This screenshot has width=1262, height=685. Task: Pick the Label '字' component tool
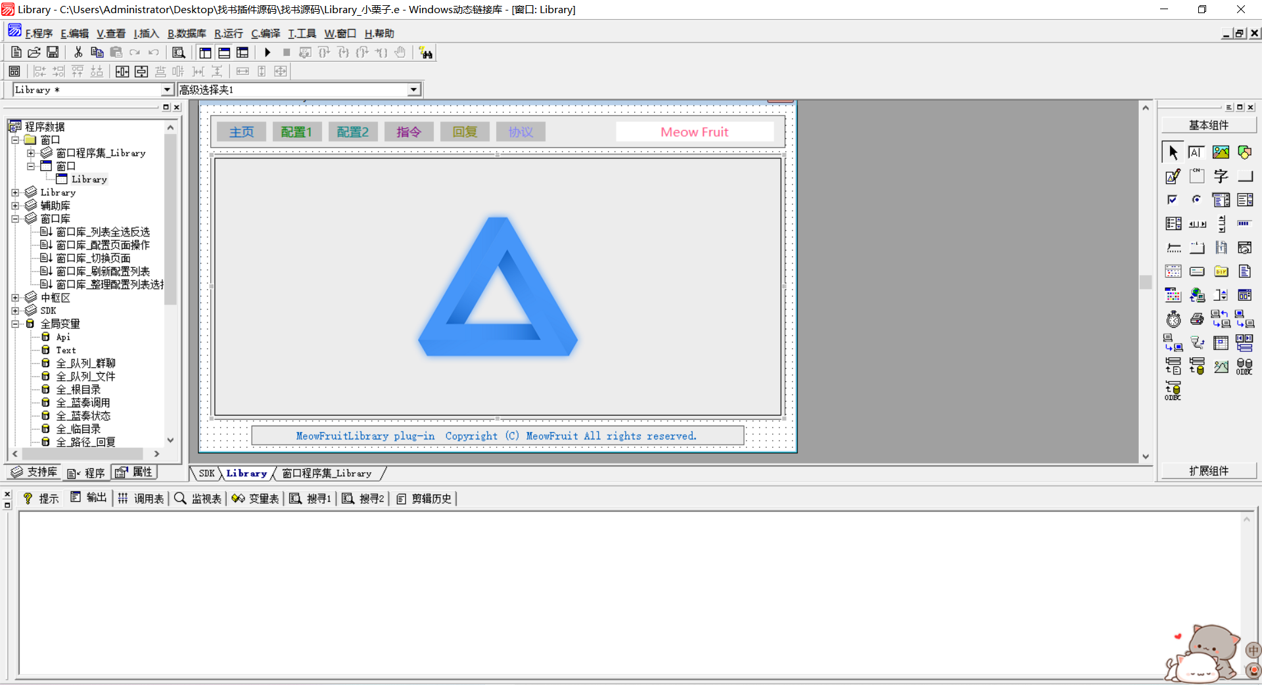point(1221,176)
